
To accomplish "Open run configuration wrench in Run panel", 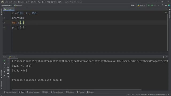I will [x=5, y=63].
